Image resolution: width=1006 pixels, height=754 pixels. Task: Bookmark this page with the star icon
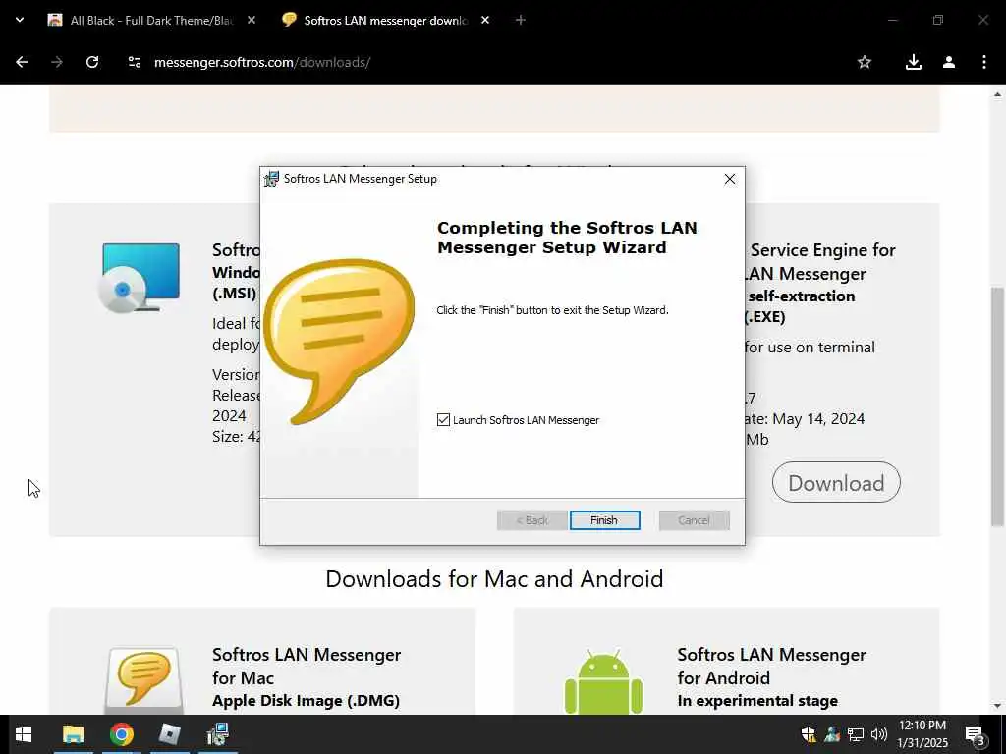865,62
